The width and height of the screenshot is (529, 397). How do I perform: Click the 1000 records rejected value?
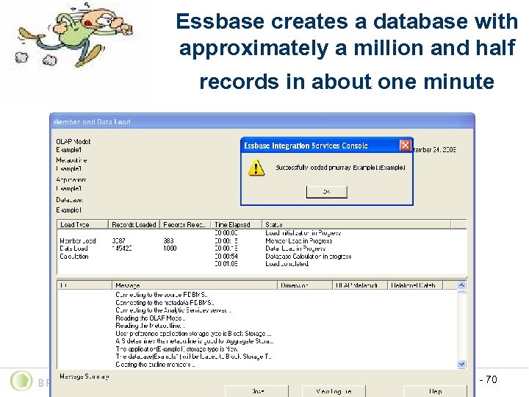pos(170,248)
